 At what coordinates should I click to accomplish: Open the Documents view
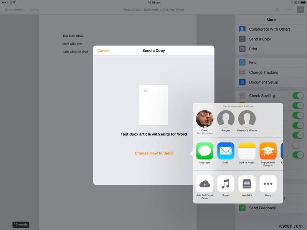14,10
